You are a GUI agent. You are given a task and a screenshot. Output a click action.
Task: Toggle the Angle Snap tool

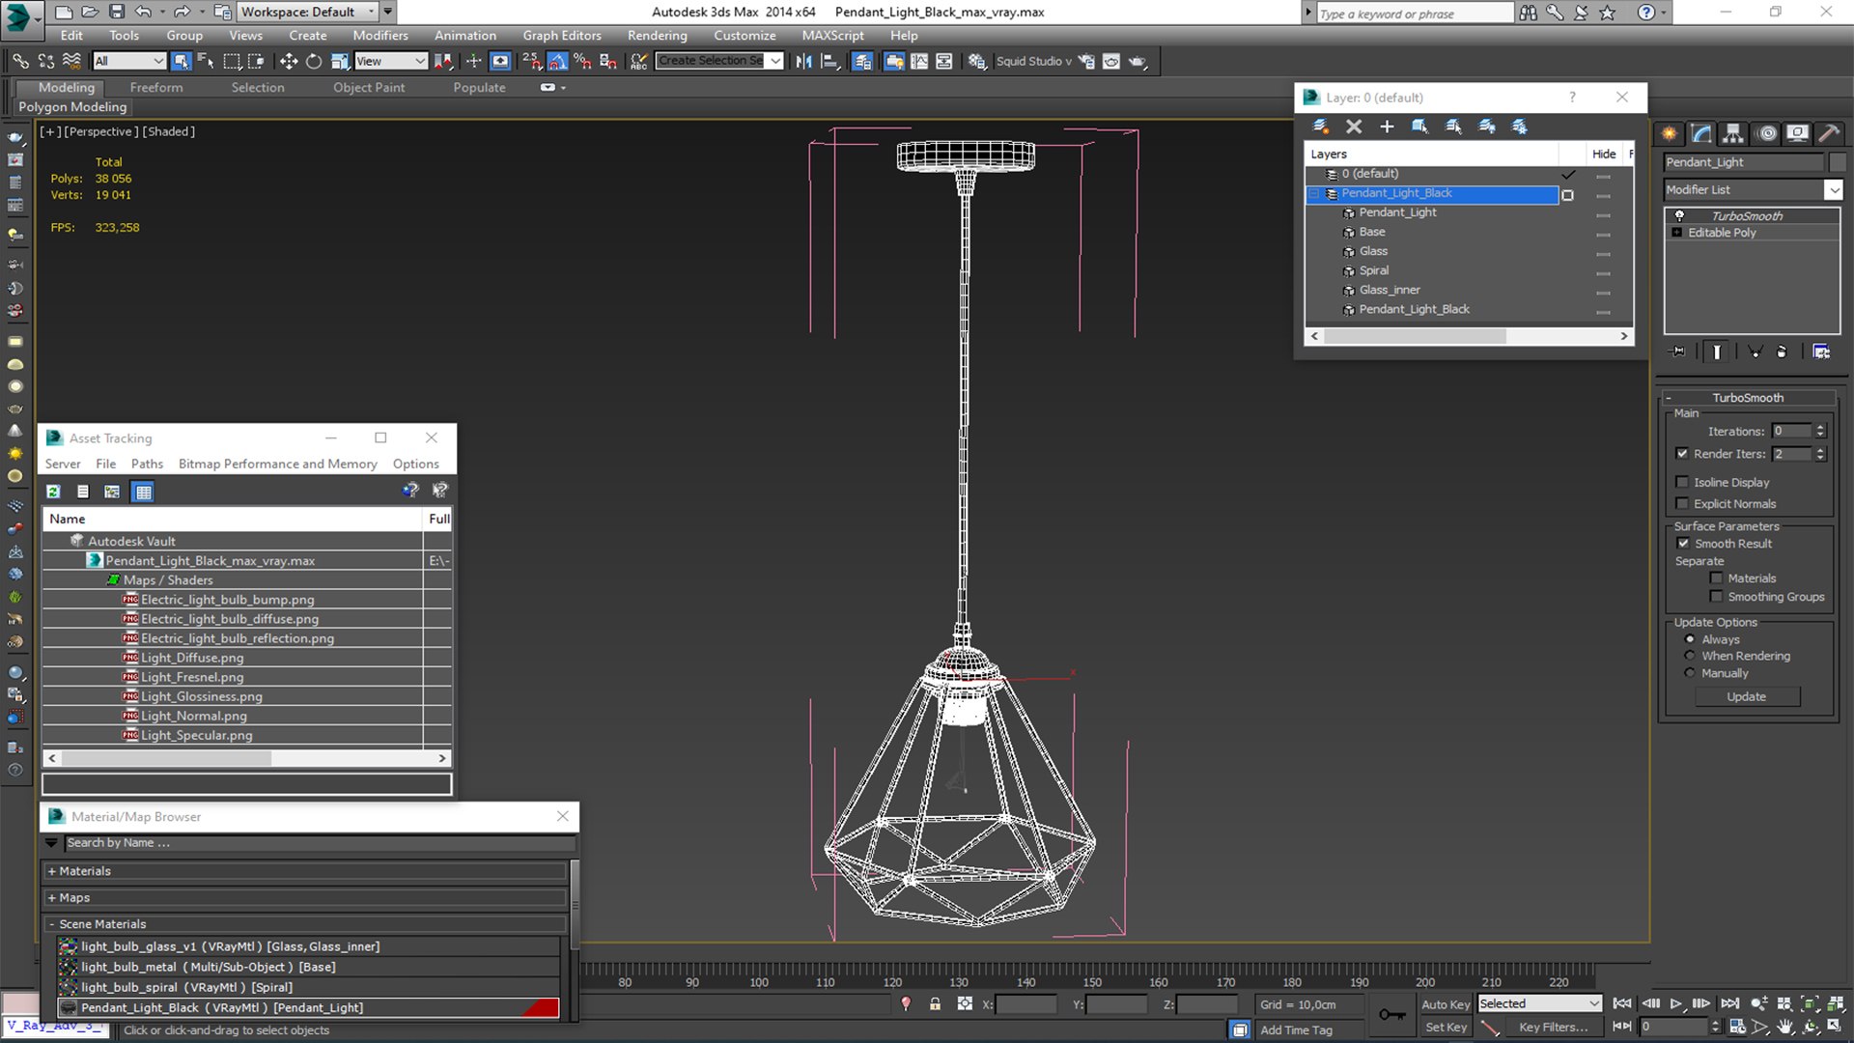[x=557, y=61]
